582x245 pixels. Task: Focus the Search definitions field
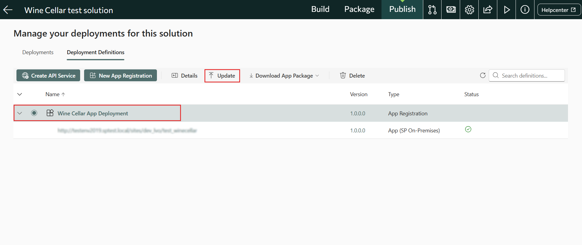(527, 75)
